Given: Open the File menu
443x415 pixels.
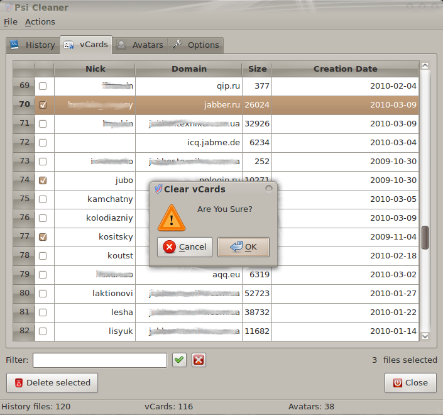Looking at the screenshot, I should [x=11, y=21].
